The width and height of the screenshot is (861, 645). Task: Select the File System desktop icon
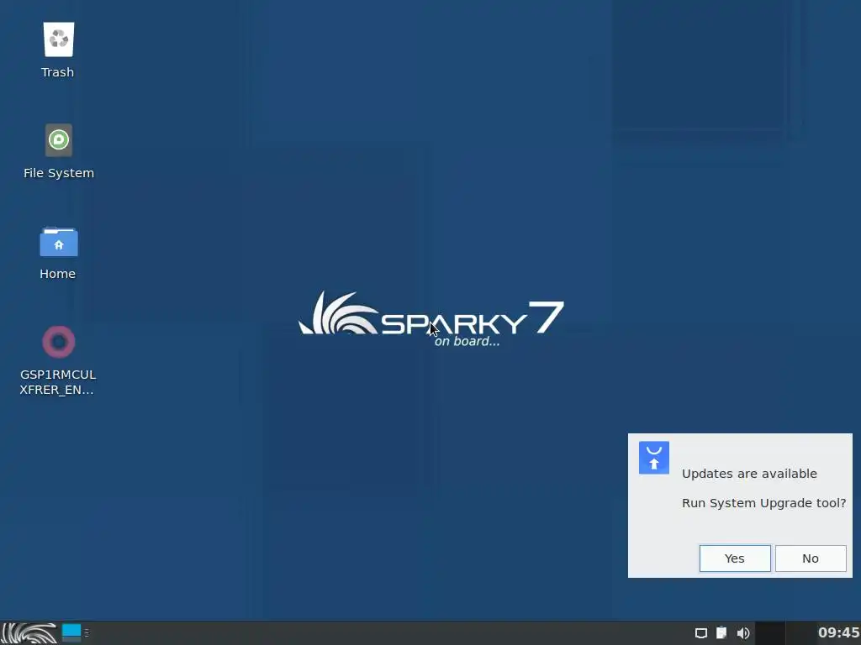58,140
